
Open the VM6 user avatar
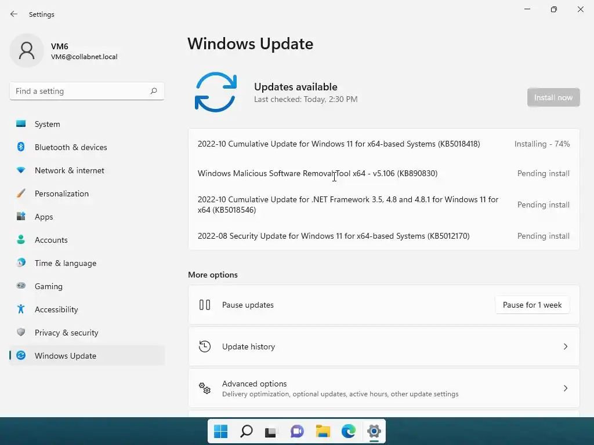[27, 50]
